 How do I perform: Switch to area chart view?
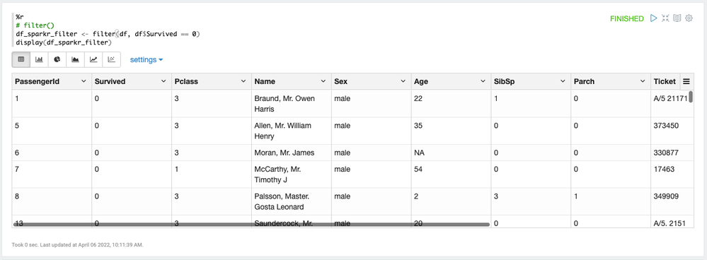pyautogui.click(x=75, y=59)
